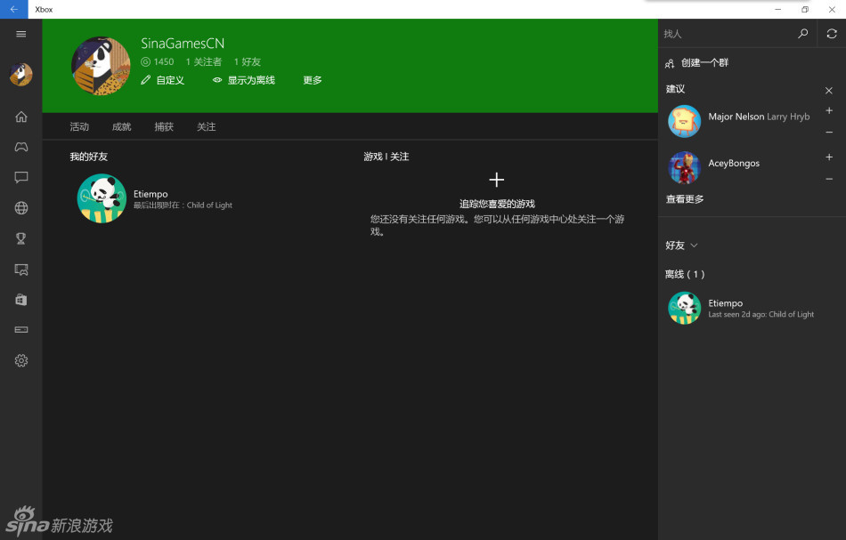Open the hamburger navigation menu
The height and width of the screenshot is (540, 846).
tap(21, 34)
